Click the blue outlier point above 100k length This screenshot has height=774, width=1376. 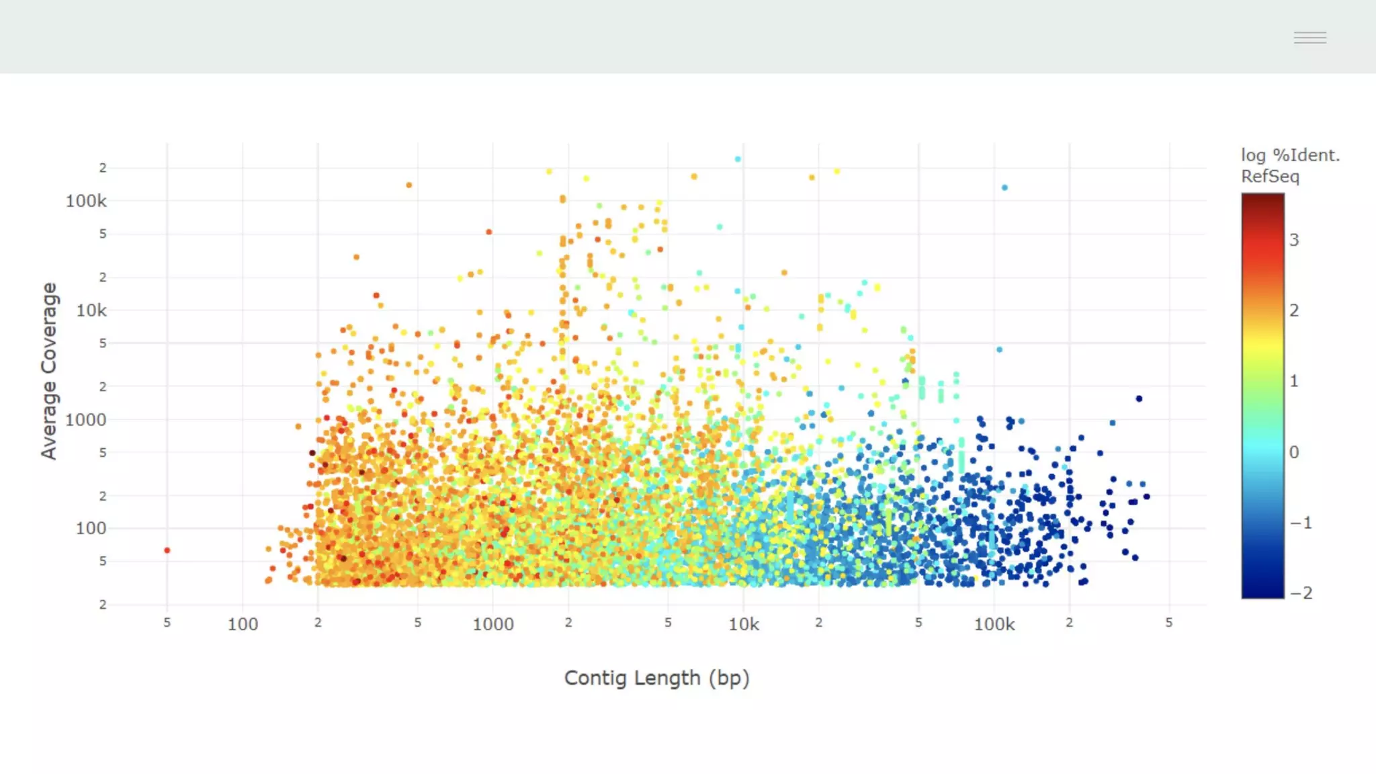pos(1004,187)
